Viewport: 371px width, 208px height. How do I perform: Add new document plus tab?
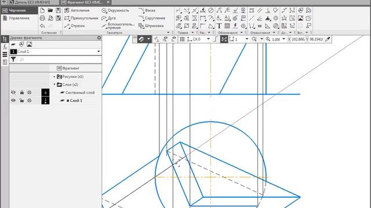click(x=4, y=2)
